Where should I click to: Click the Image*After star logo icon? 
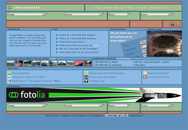click(x=10, y=8)
